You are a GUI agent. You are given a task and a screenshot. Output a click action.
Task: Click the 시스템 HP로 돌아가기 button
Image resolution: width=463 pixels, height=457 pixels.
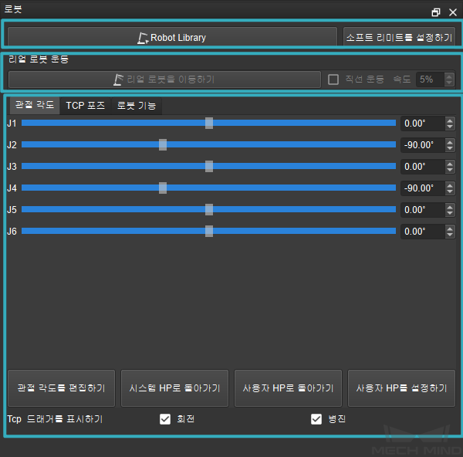click(x=174, y=388)
